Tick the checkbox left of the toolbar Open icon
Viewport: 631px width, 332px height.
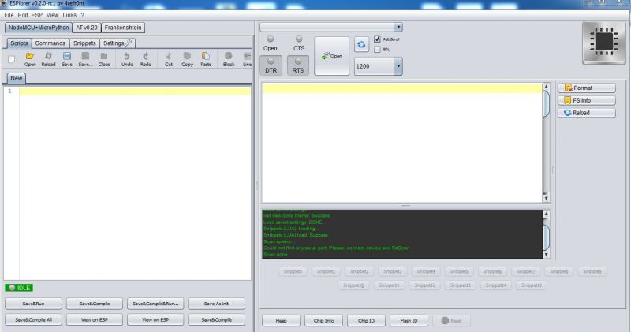coord(11,60)
